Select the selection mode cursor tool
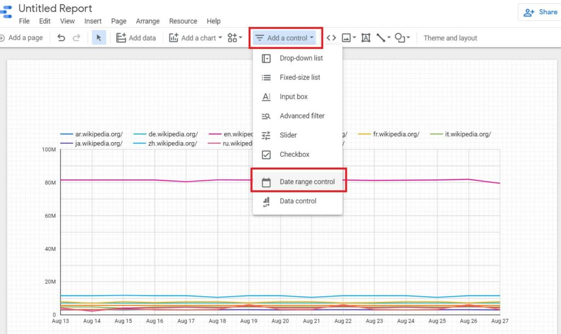The height and width of the screenshot is (334, 561). click(99, 38)
